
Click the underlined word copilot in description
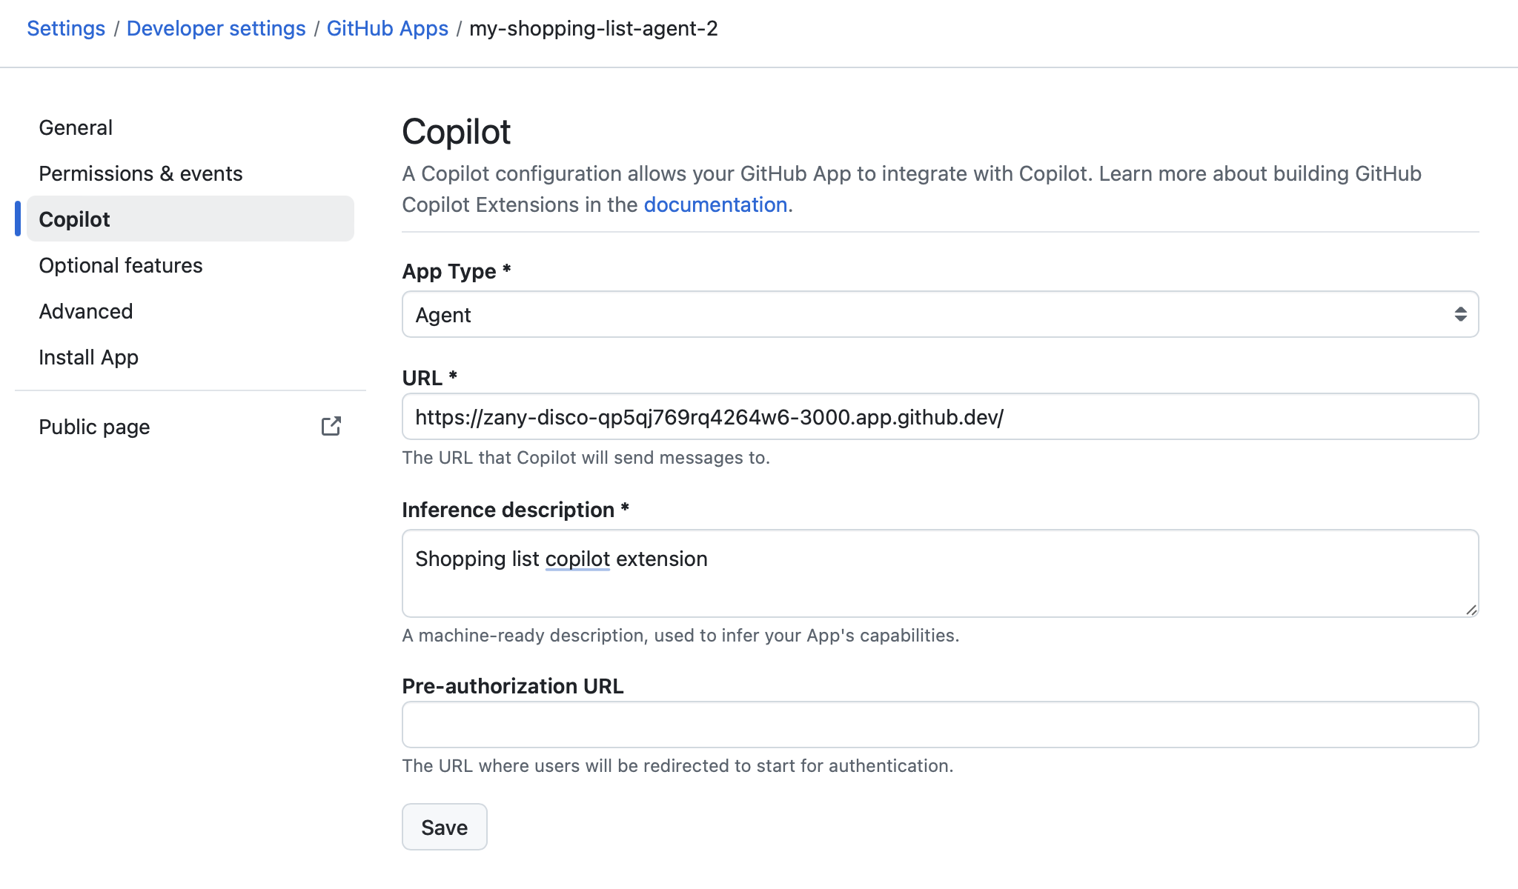pos(577,559)
